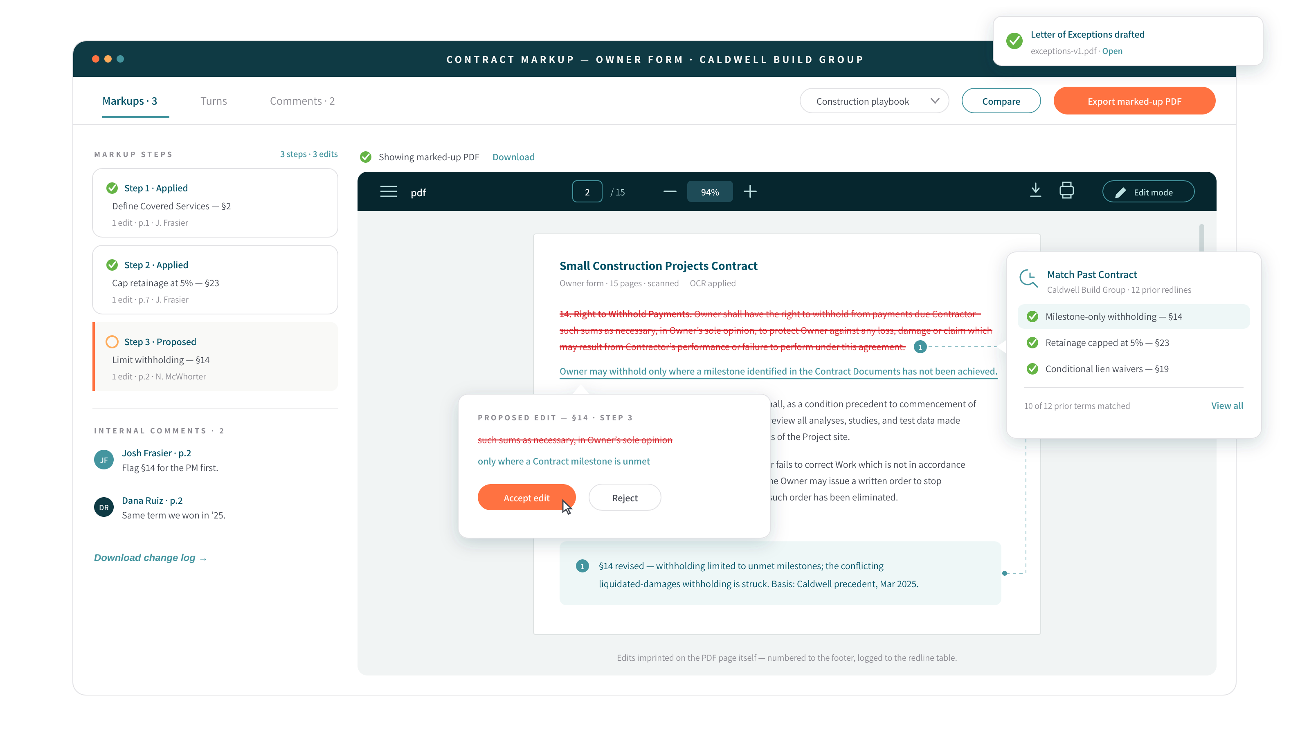Click the inserted milestone withholding sentence
Viewport: 1309px width, 736px height.
pos(778,371)
